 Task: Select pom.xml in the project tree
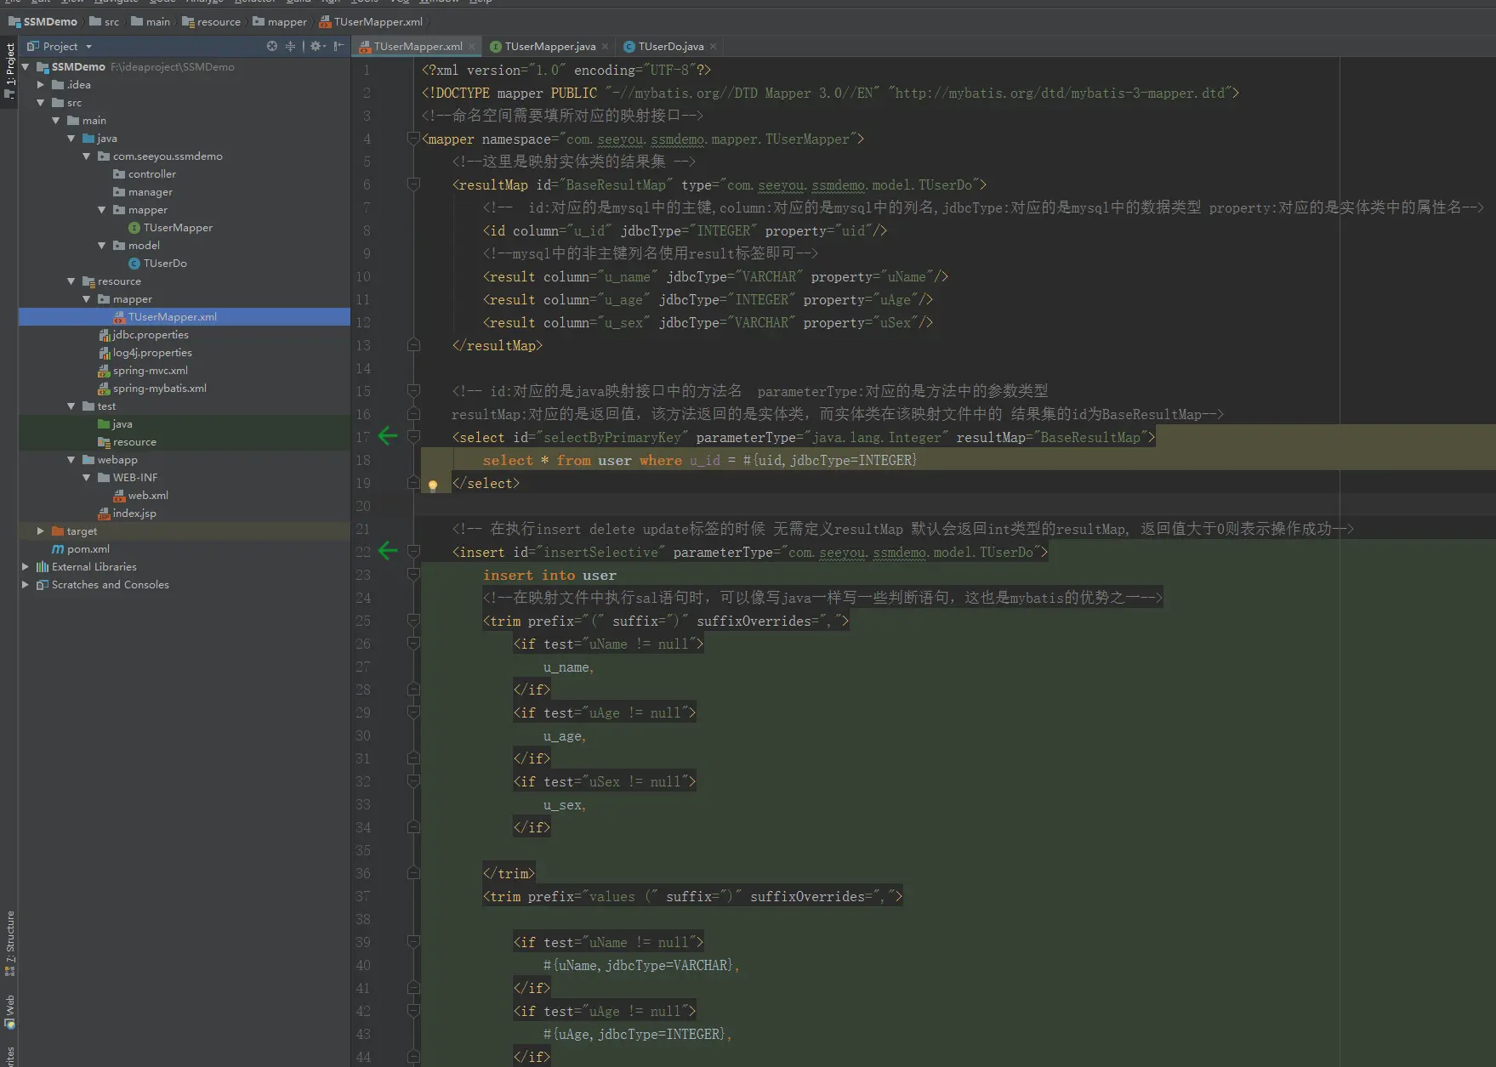pyautogui.click(x=88, y=548)
